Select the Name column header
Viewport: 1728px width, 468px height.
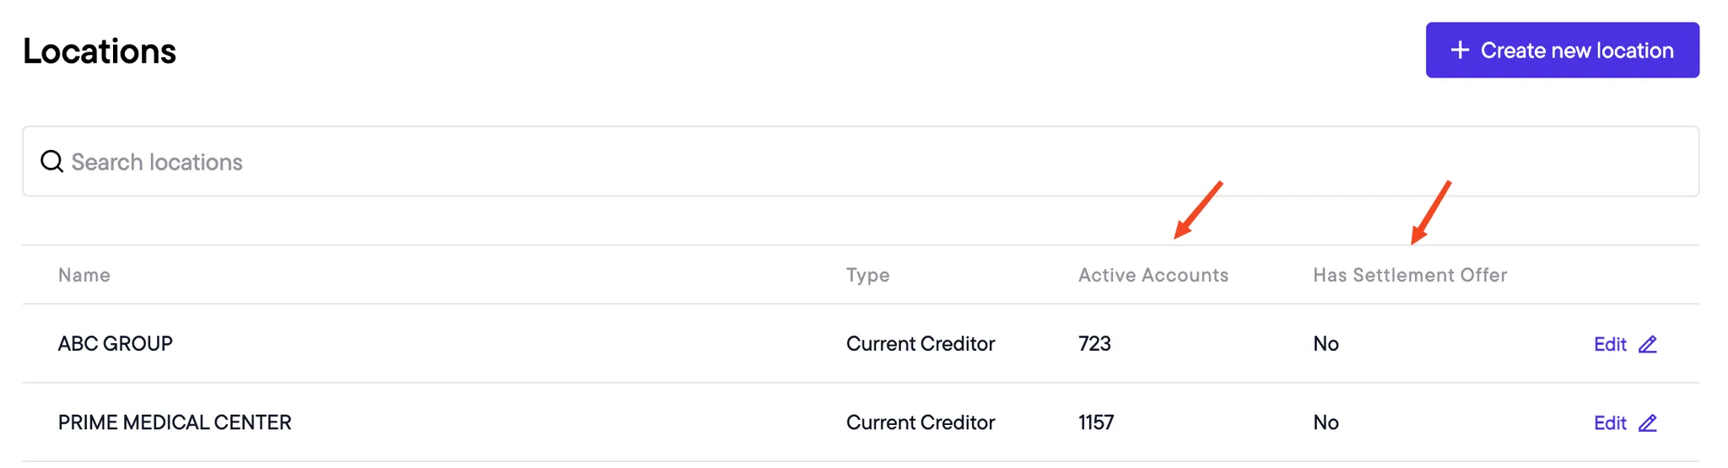[x=84, y=275]
